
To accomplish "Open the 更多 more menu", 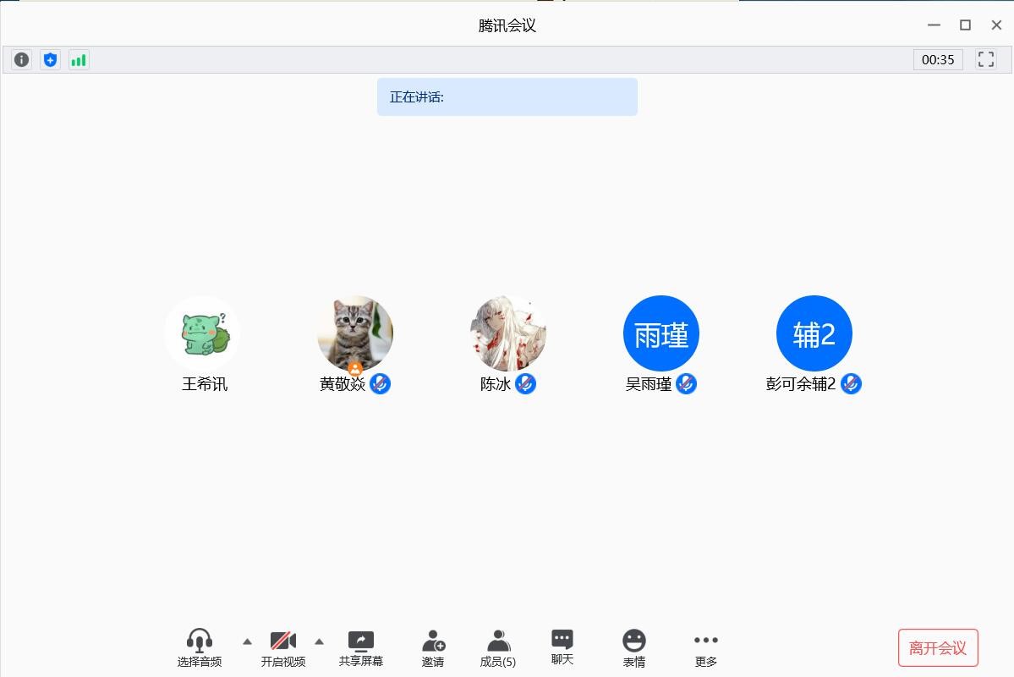I will pos(705,641).
